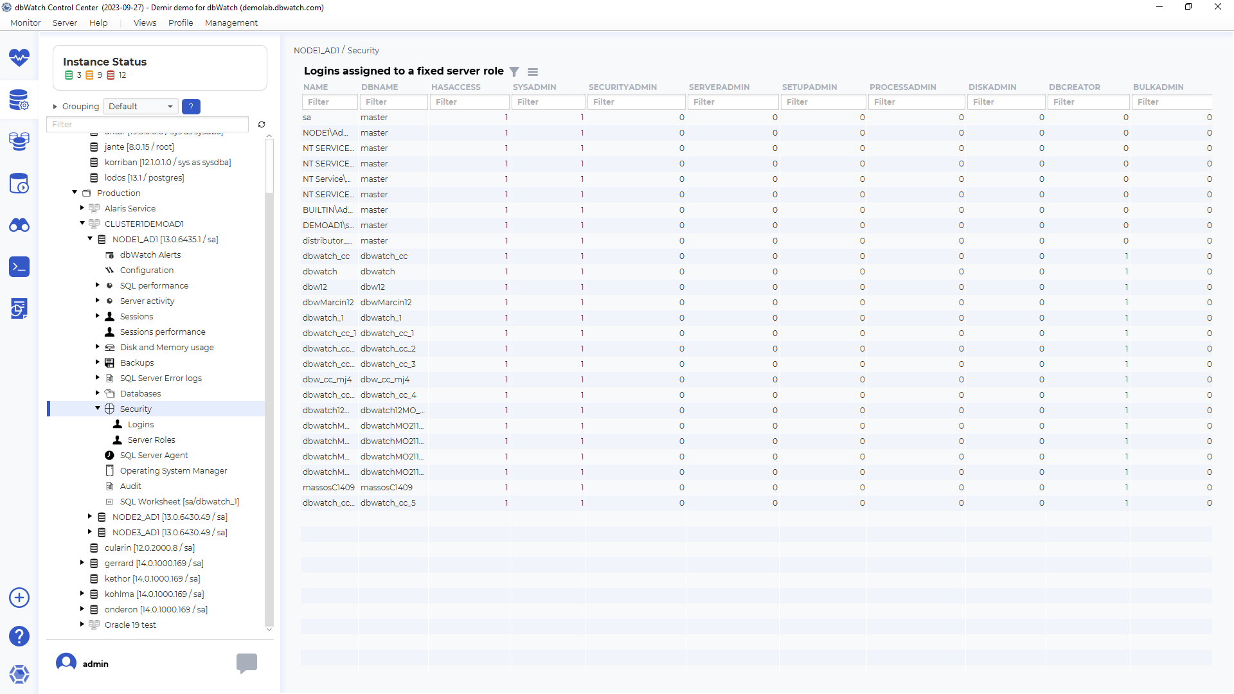Open the binoculars search icon
Image resolution: width=1234 pixels, height=694 pixels.
coord(19,226)
